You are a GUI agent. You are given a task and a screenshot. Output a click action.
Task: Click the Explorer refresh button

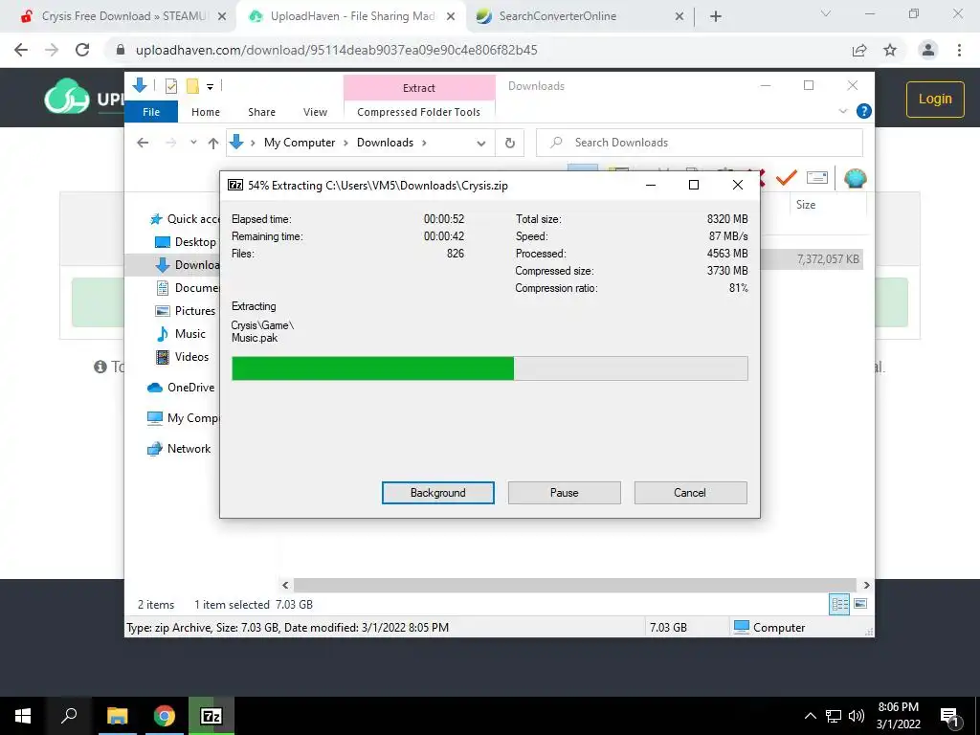click(509, 143)
